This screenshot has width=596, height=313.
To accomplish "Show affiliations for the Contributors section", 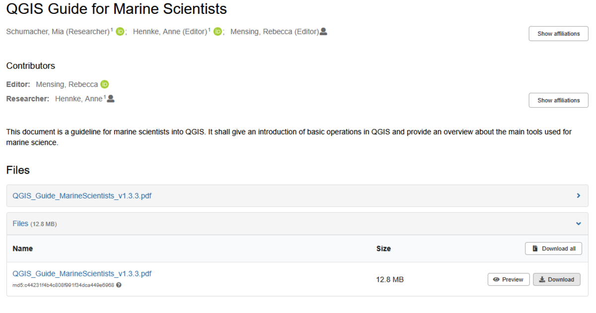I will coord(558,100).
